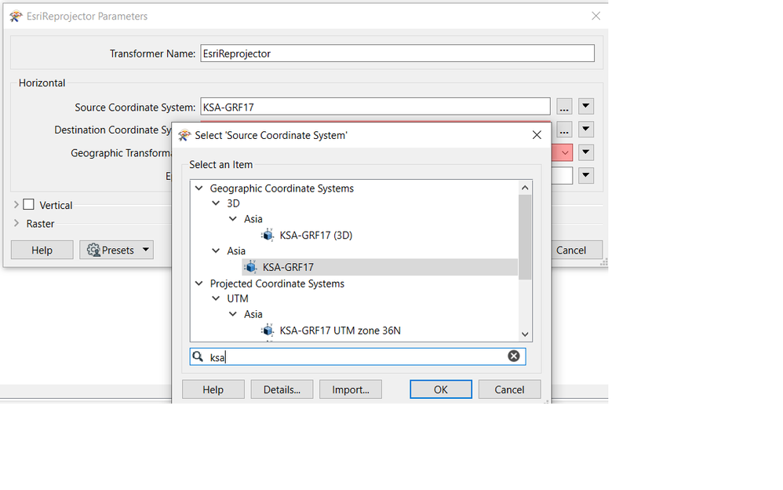The width and height of the screenshot is (783, 490).
Task: Click Cancel in EsriReprojector Parameters window
Action: (x=577, y=250)
